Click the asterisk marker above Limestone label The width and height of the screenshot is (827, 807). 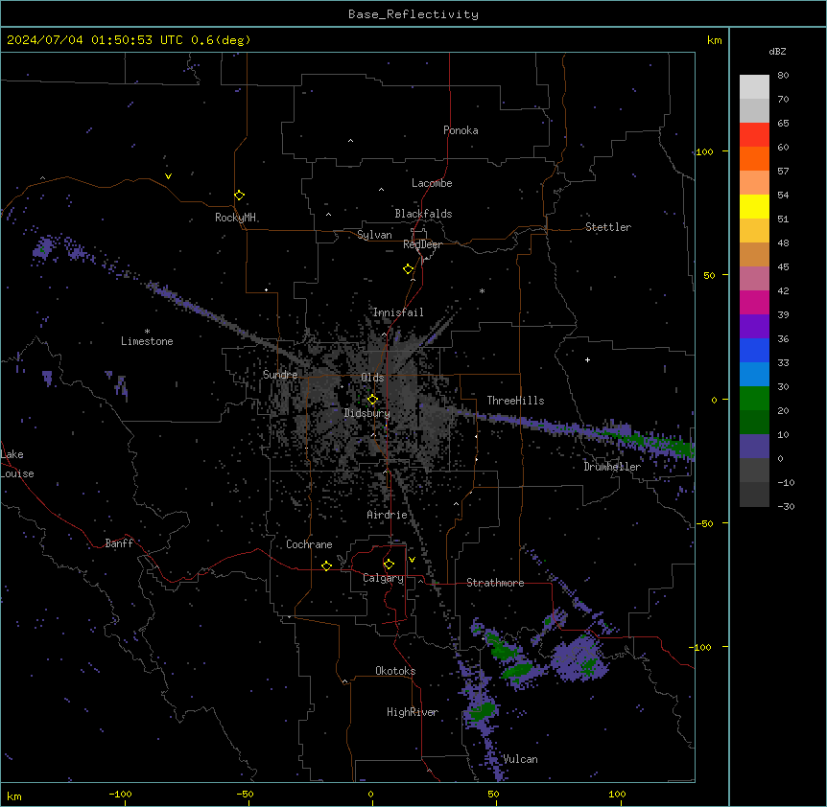coord(147,332)
